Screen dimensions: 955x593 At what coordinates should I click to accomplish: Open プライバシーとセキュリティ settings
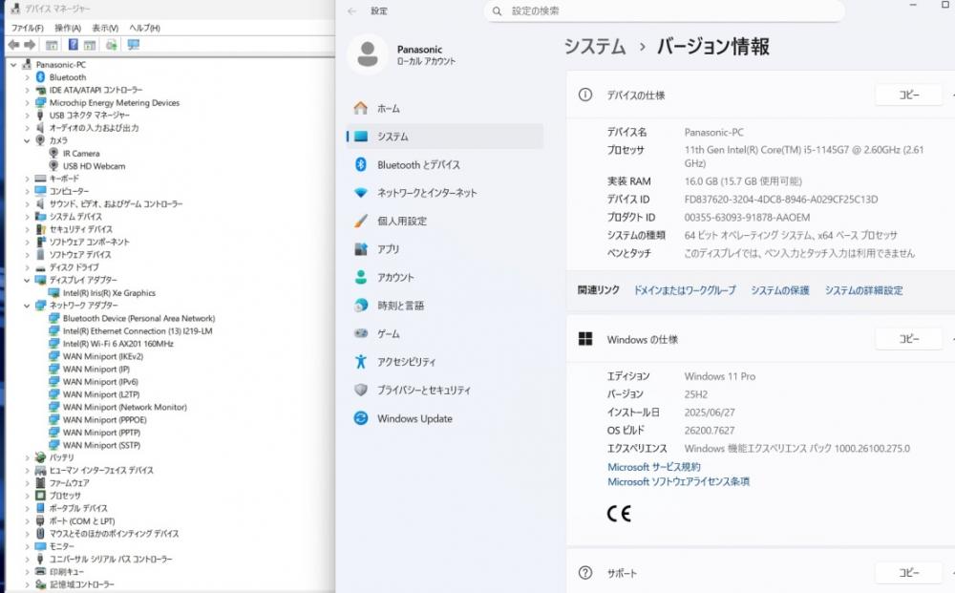coord(445,391)
